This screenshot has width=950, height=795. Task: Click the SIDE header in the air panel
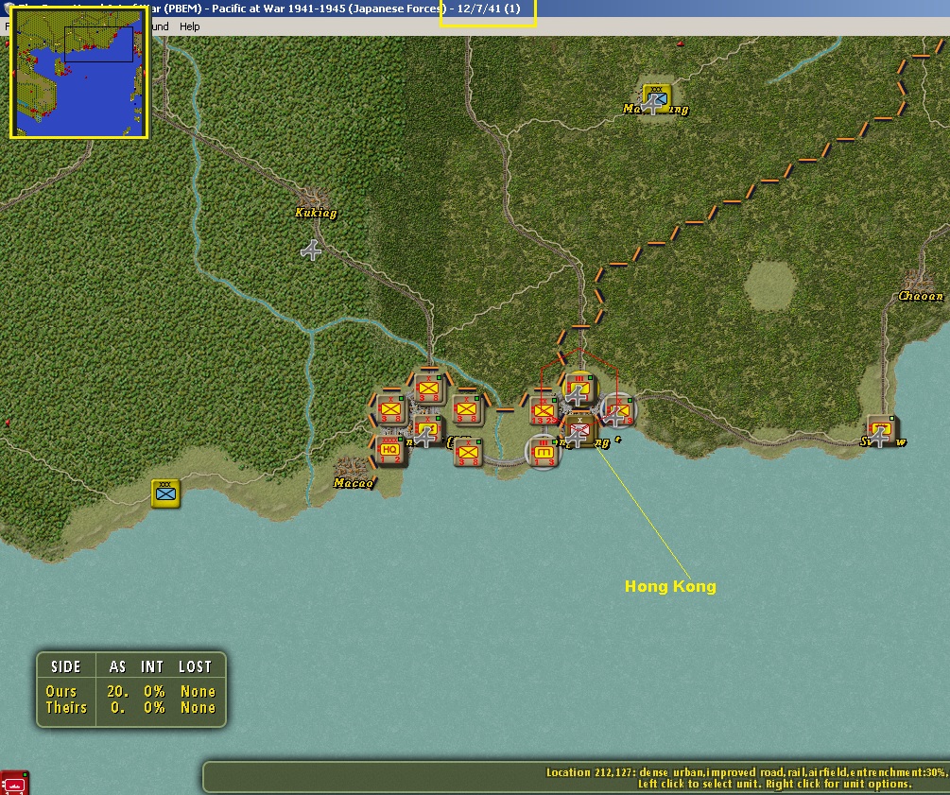(x=66, y=667)
